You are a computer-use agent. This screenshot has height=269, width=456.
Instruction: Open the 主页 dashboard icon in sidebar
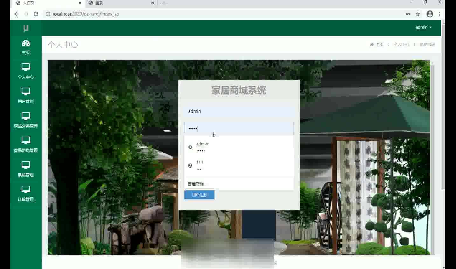coord(26,43)
